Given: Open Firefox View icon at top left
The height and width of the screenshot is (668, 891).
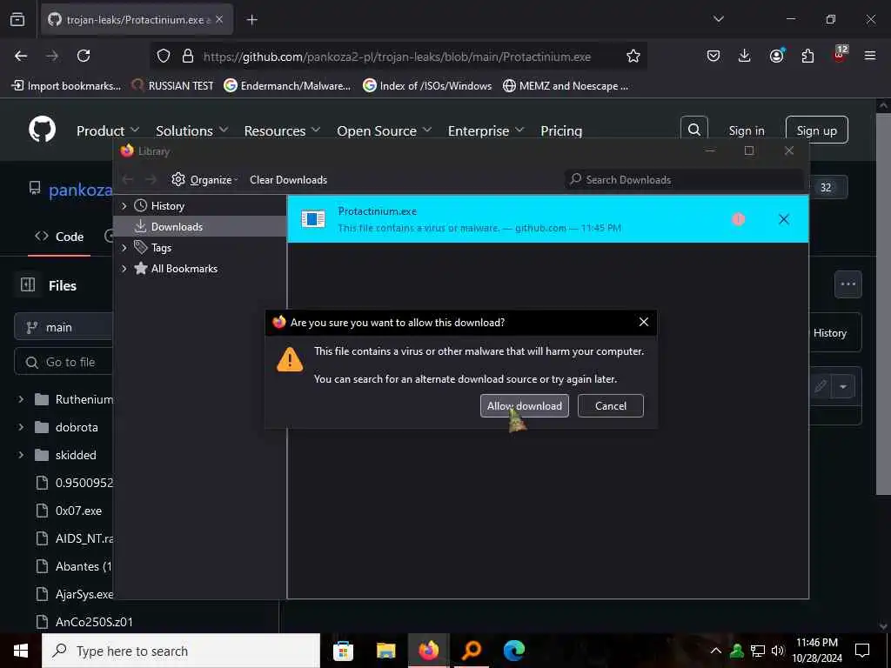Looking at the screenshot, I should click(17, 19).
